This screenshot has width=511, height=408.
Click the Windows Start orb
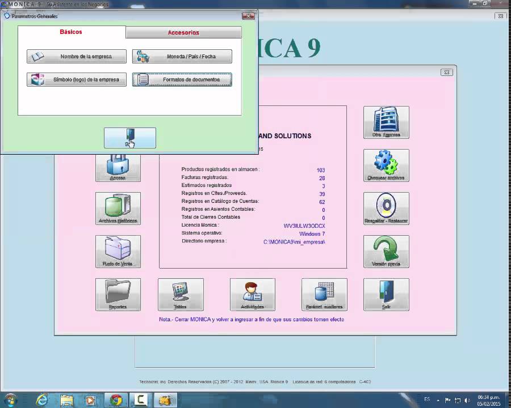tap(10, 400)
